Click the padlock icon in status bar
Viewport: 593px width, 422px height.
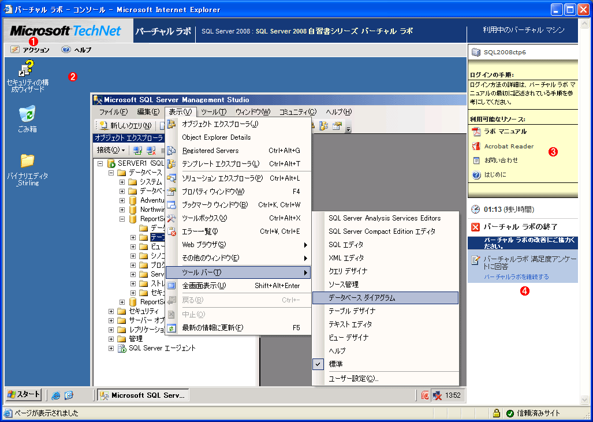(x=497, y=413)
